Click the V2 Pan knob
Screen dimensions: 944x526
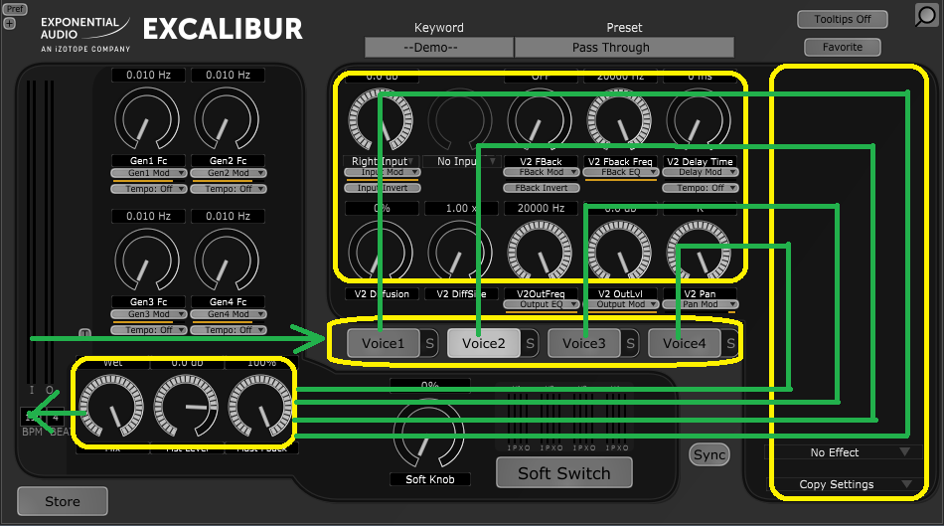point(699,252)
